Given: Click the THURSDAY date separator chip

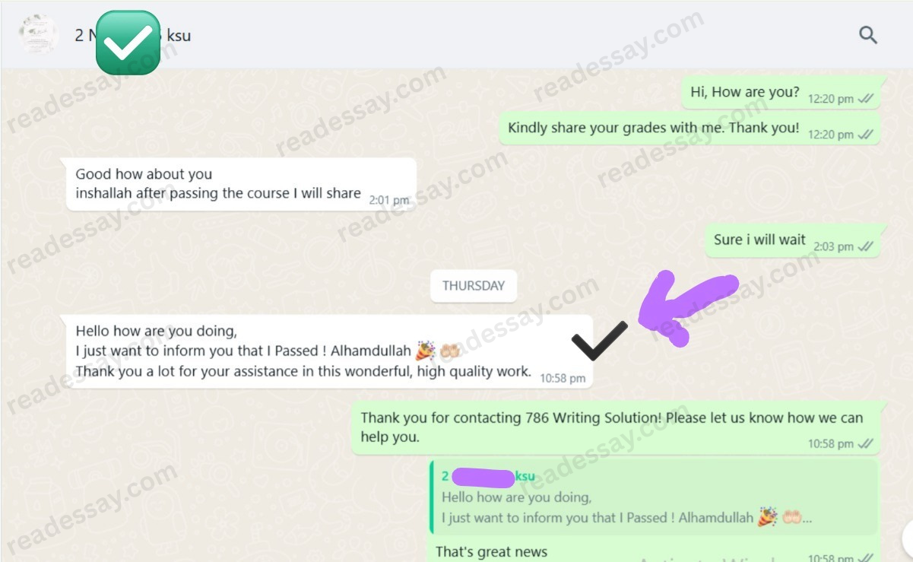Looking at the screenshot, I should (474, 286).
